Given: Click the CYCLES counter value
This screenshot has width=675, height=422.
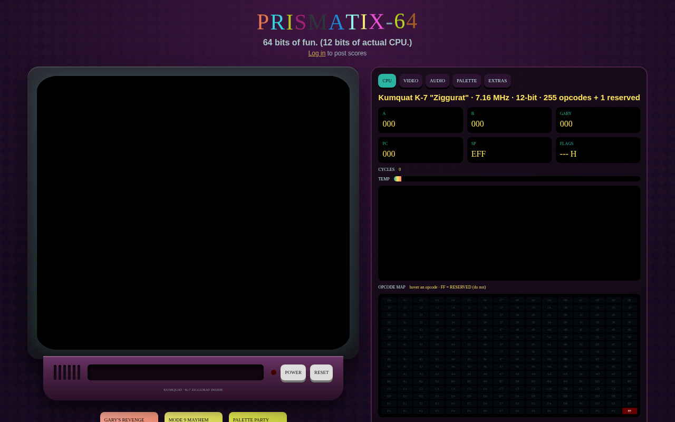Looking at the screenshot, I should coord(400,169).
